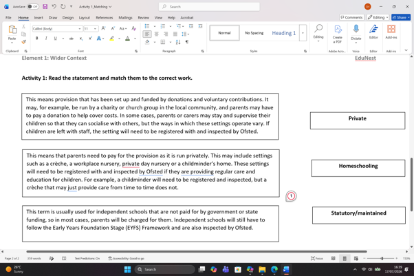Open the Calibri (Body) font name dropdown

tap(80, 28)
